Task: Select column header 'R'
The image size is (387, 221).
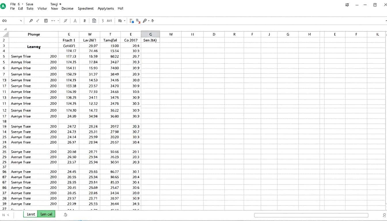Action: click(x=234, y=34)
